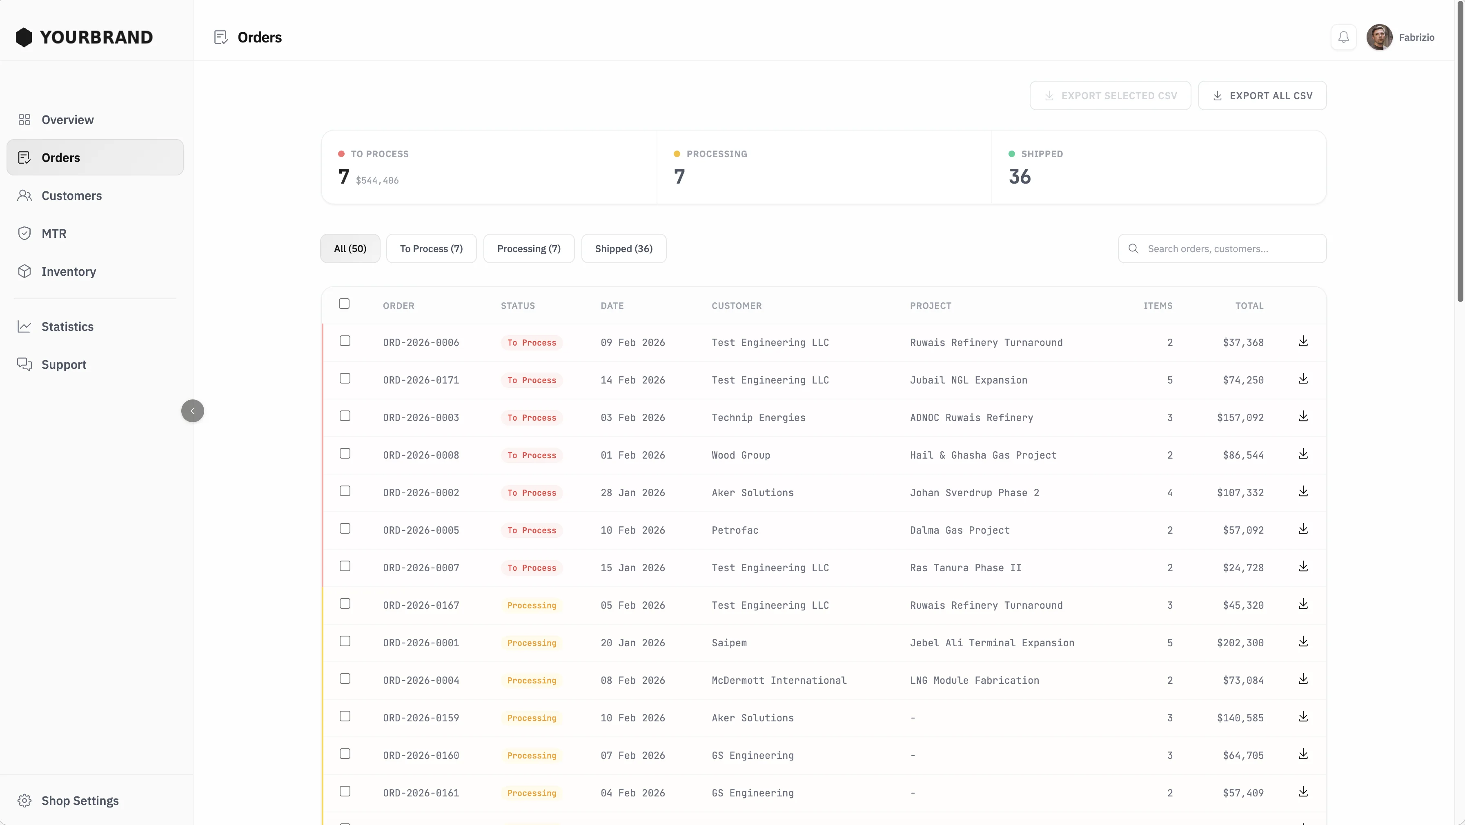The image size is (1465, 825).
Task: Open Shop Settings gear icon
Action: (x=24, y=801)
